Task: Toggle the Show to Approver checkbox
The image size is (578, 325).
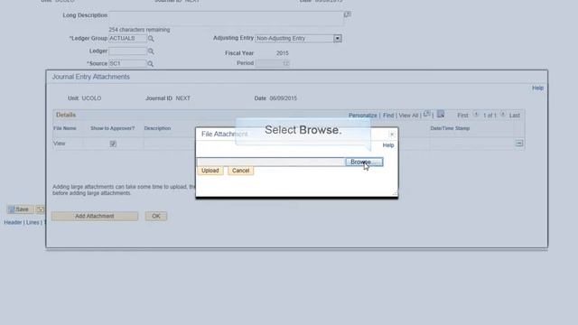Action: 113,144
